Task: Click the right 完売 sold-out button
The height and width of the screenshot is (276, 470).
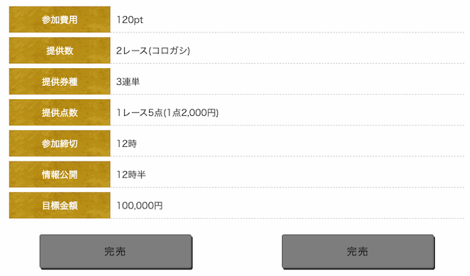Action: [x=358, y=252]
